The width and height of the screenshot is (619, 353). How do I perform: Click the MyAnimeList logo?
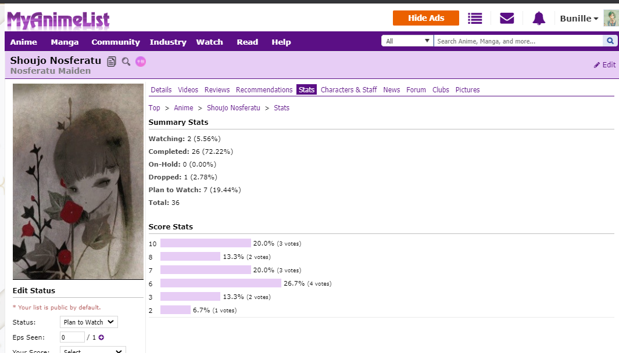click(x=58, y=19)
